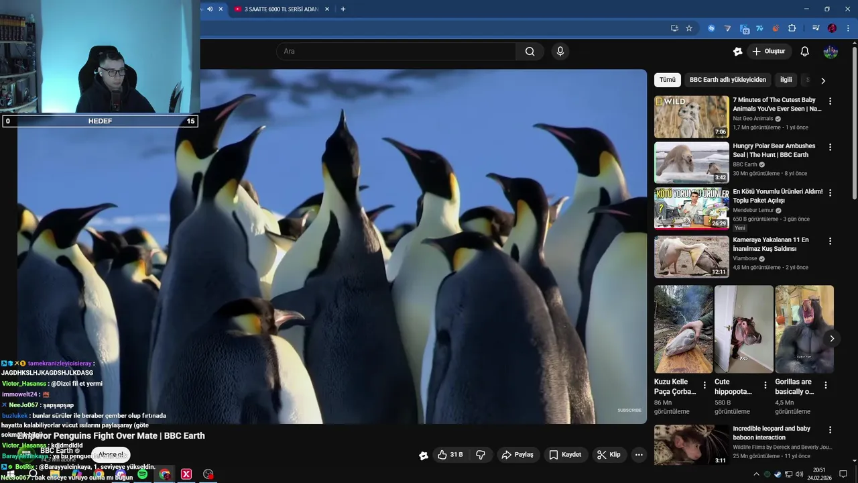Open the orange acorn extension icon

pos(776,28)
